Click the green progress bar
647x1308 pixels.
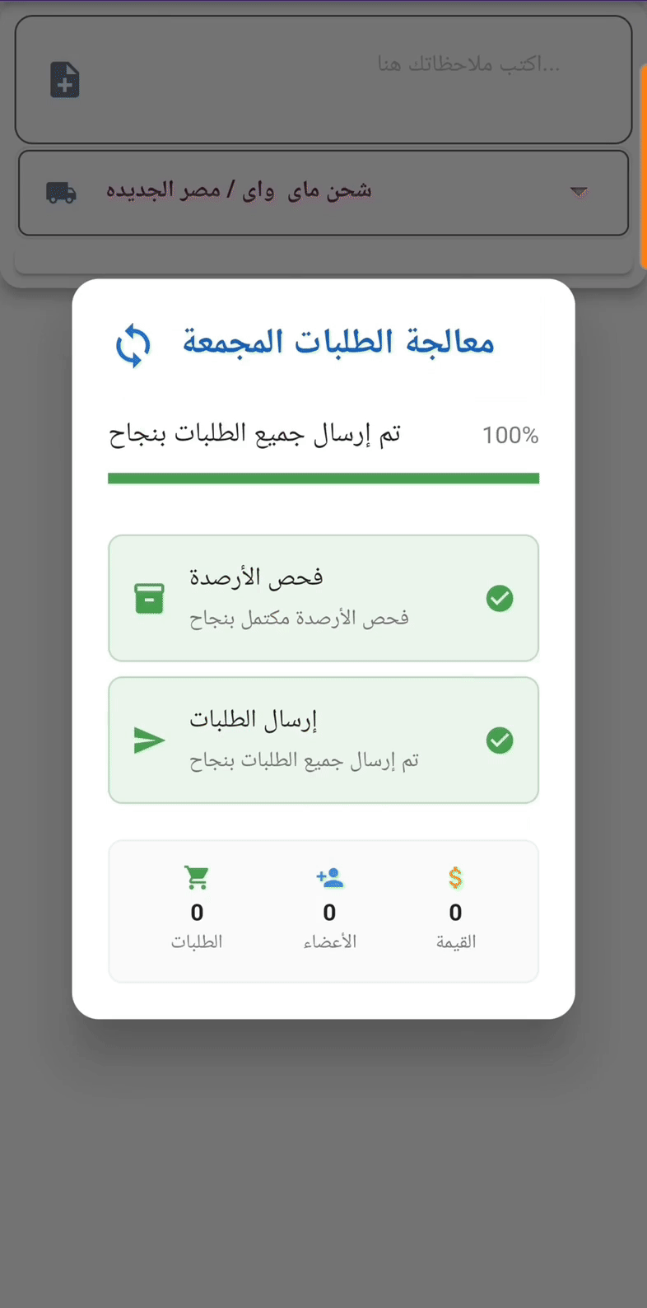click(x=323, y=479)
